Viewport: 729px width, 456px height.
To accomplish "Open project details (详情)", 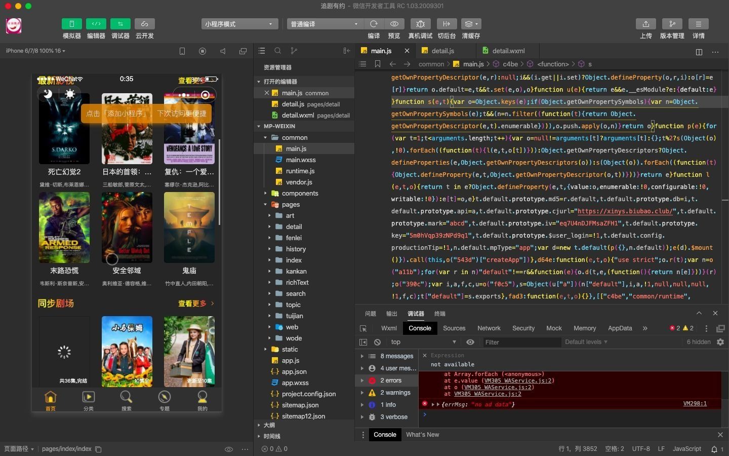I will [x=698, y=24].
